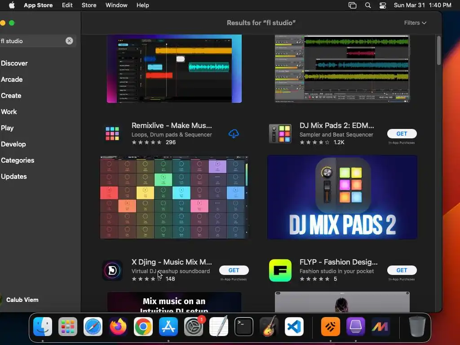The image size is (460, 345).
Task: Click the App Store icon in the Dock
Action: tap(168, 327)
